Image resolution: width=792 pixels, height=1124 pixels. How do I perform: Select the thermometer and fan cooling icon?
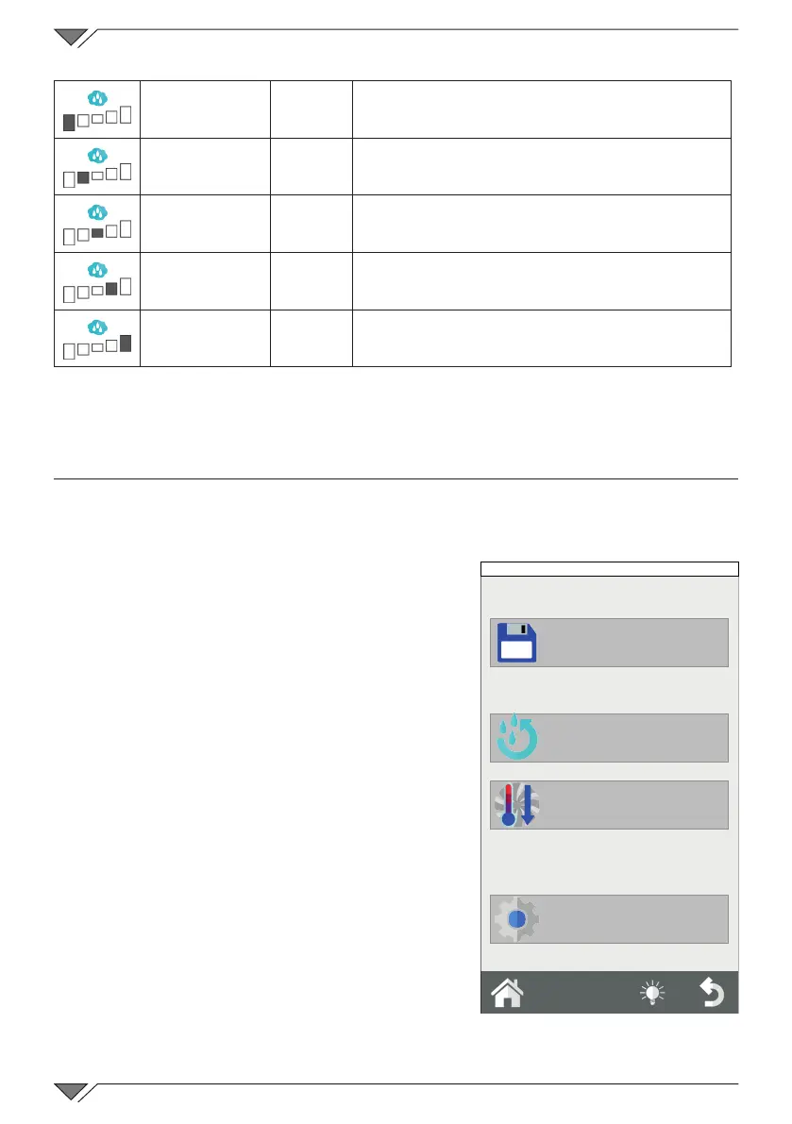coord(516,805)
